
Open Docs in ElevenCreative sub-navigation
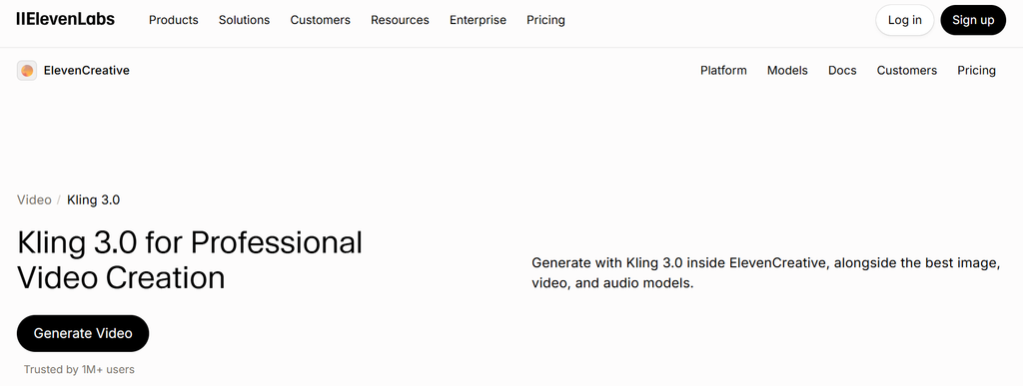pyautogui.click(x=842, y=70)
